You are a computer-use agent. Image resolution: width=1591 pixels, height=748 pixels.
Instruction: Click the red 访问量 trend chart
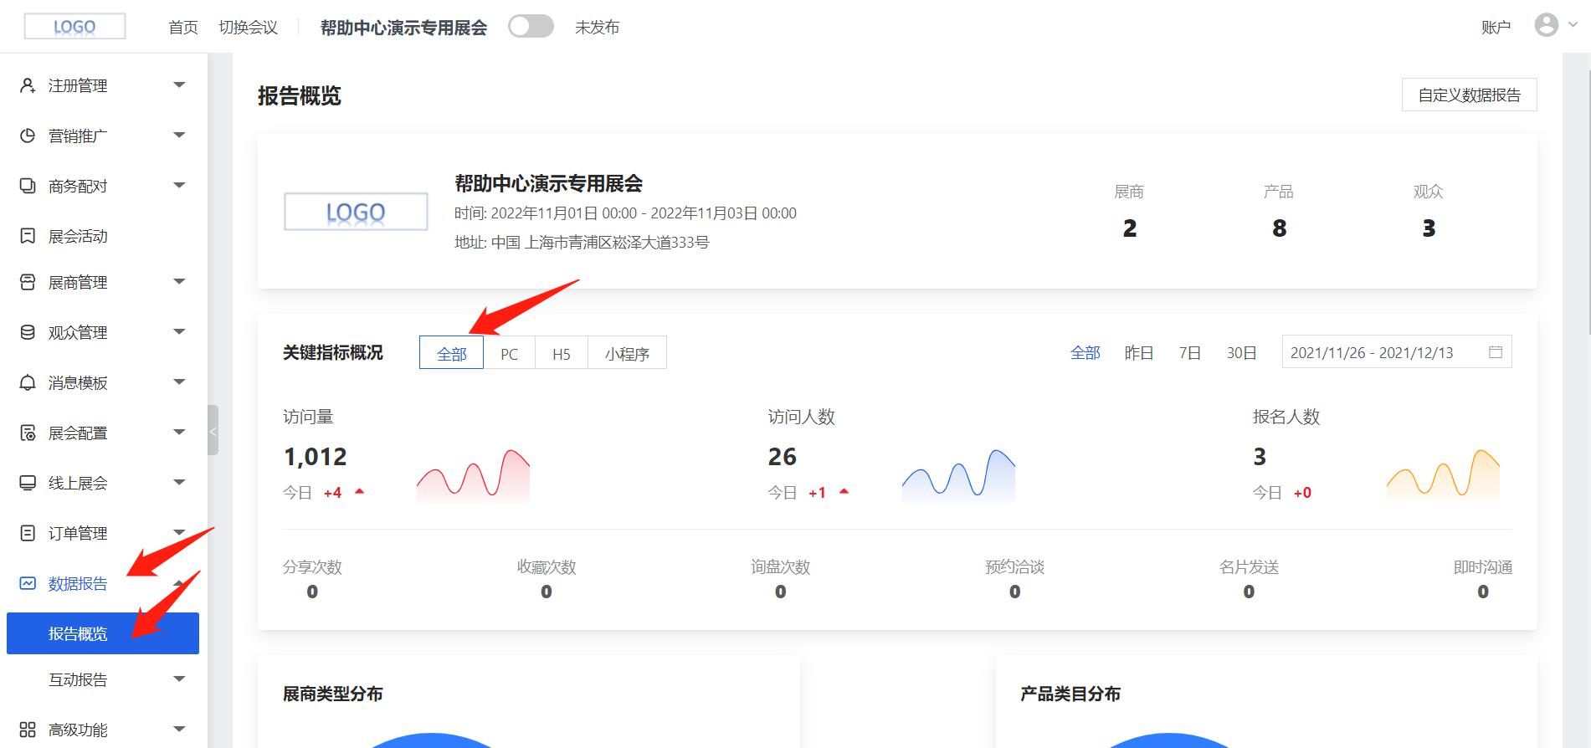click(473, 475)
